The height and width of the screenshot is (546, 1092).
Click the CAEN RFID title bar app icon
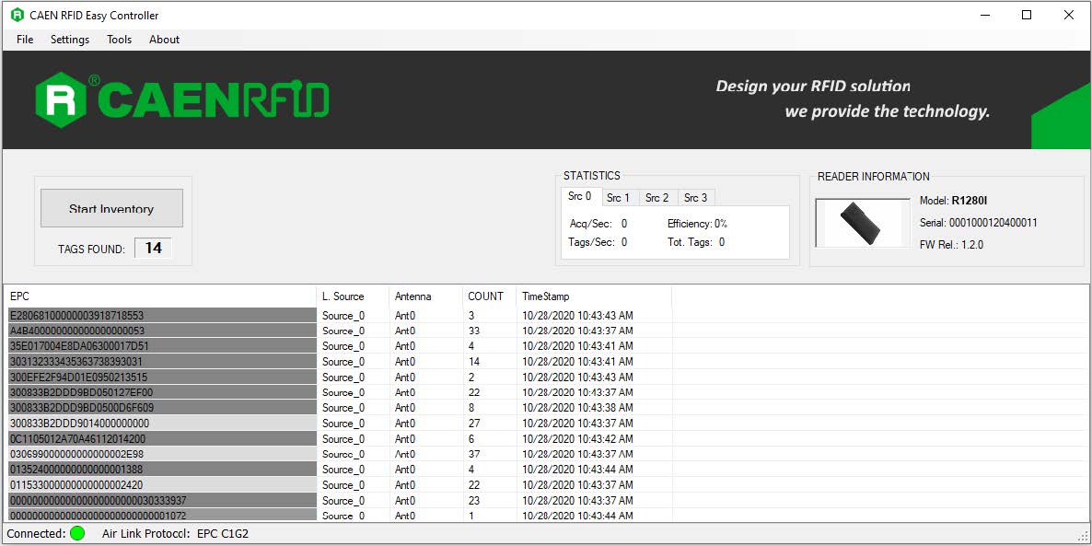click(17, 15)
